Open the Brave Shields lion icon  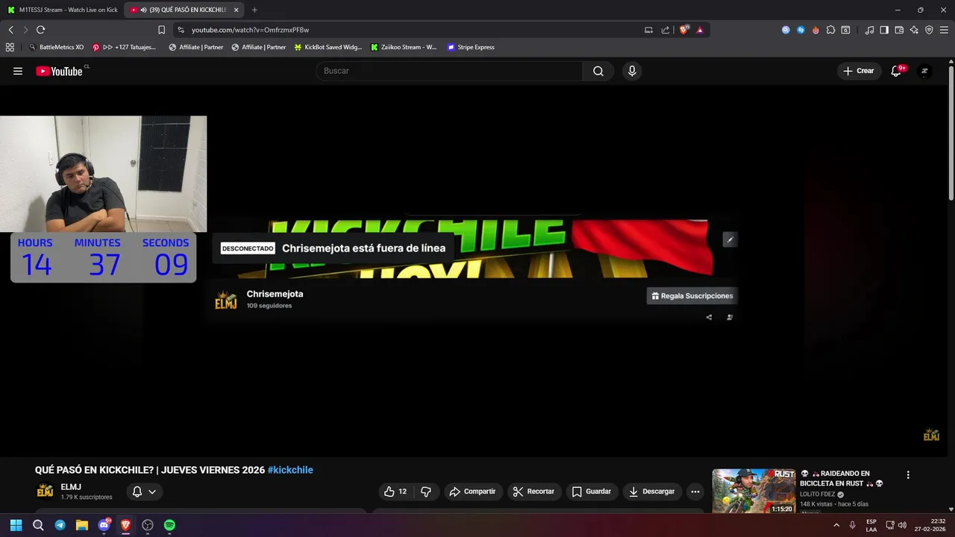point(683,30)
